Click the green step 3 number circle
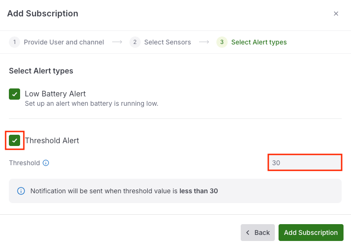 point(222,42)
